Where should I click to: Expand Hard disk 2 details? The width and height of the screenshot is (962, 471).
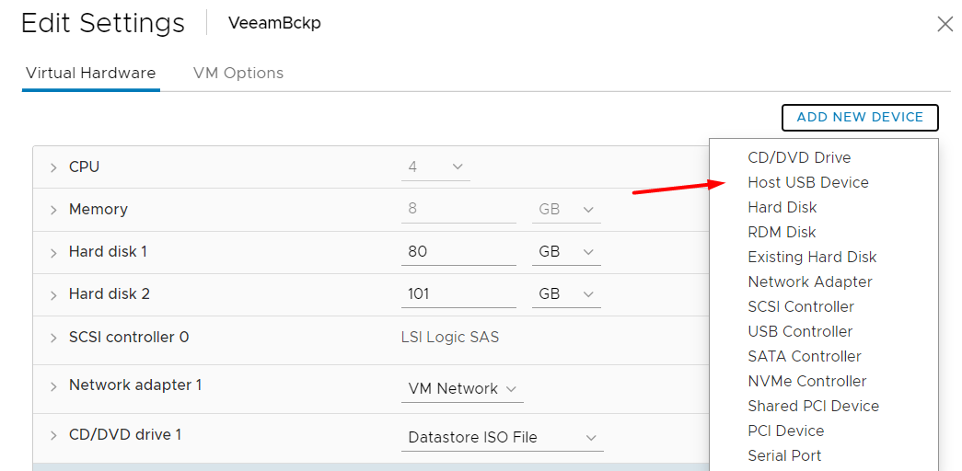[53, 294]
